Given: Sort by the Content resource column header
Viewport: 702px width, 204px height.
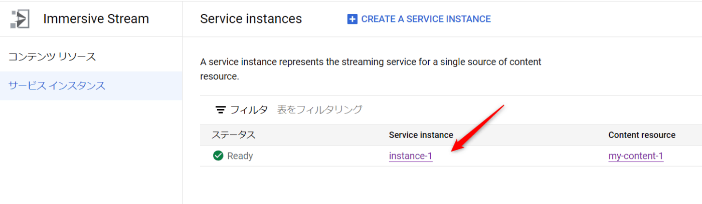Looking at the screenshot, I should point(642,135).
